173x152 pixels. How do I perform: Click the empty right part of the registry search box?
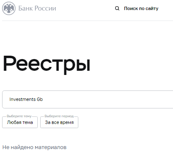[x=112, y=99]
